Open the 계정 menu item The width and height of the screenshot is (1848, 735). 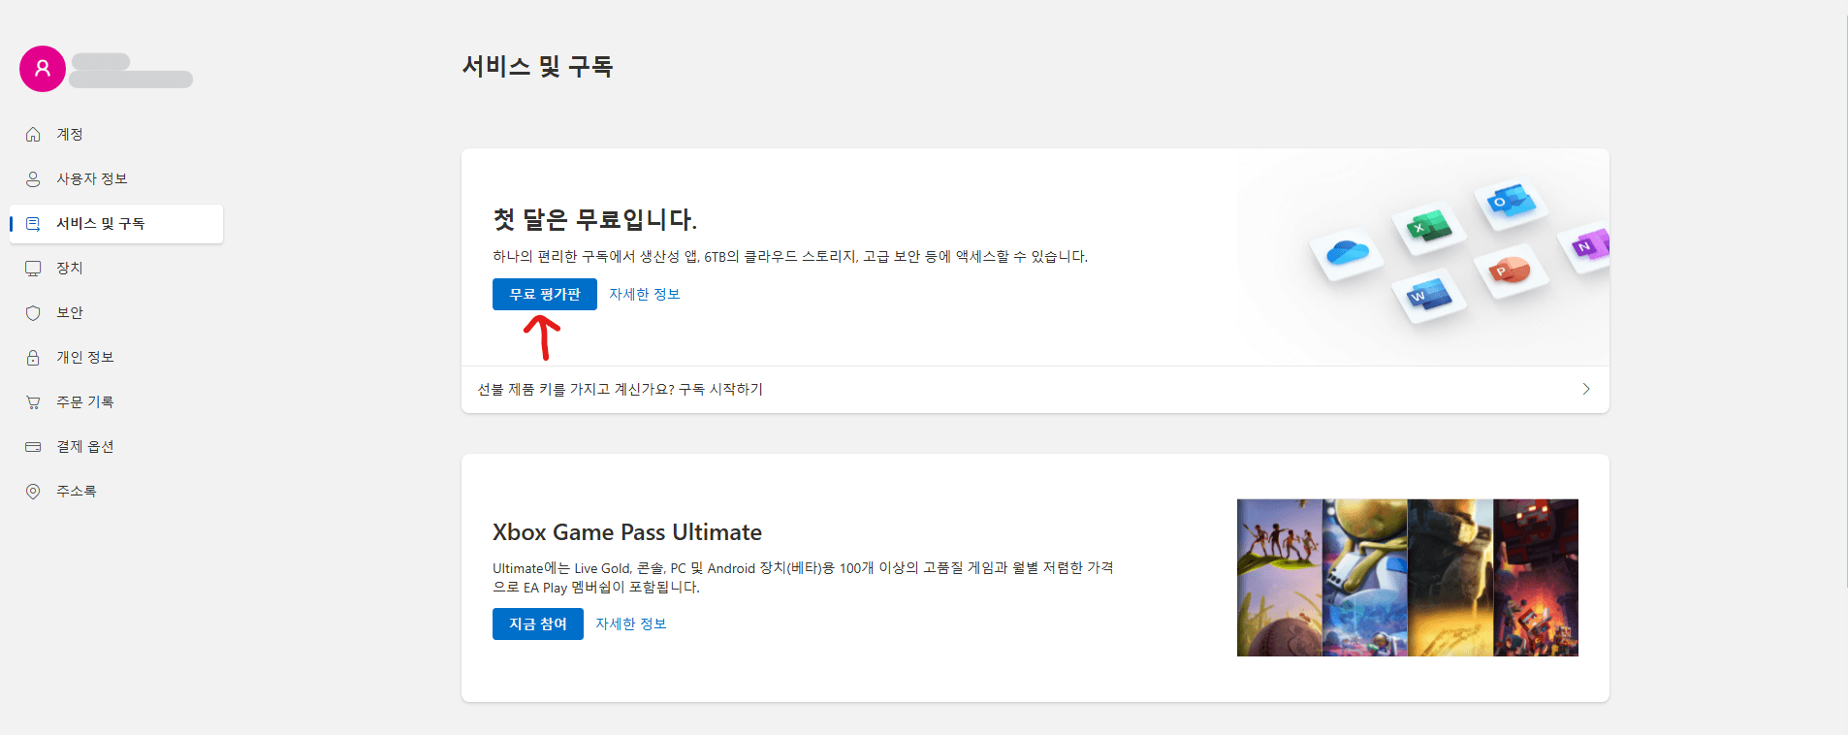[x=116, y=135]
